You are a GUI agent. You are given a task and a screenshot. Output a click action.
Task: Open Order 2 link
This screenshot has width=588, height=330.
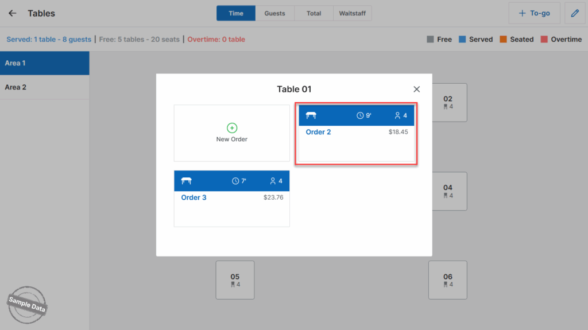pos(318,132)
